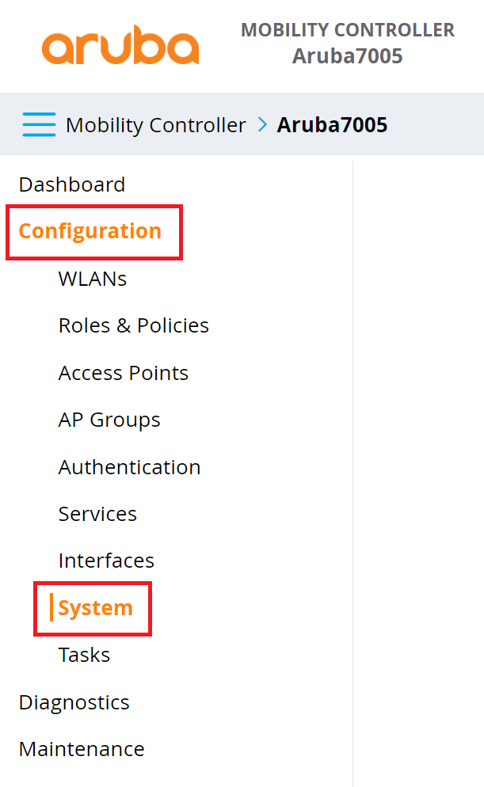
Task: Select Access Points submenu item
Action: click(124, 373)
